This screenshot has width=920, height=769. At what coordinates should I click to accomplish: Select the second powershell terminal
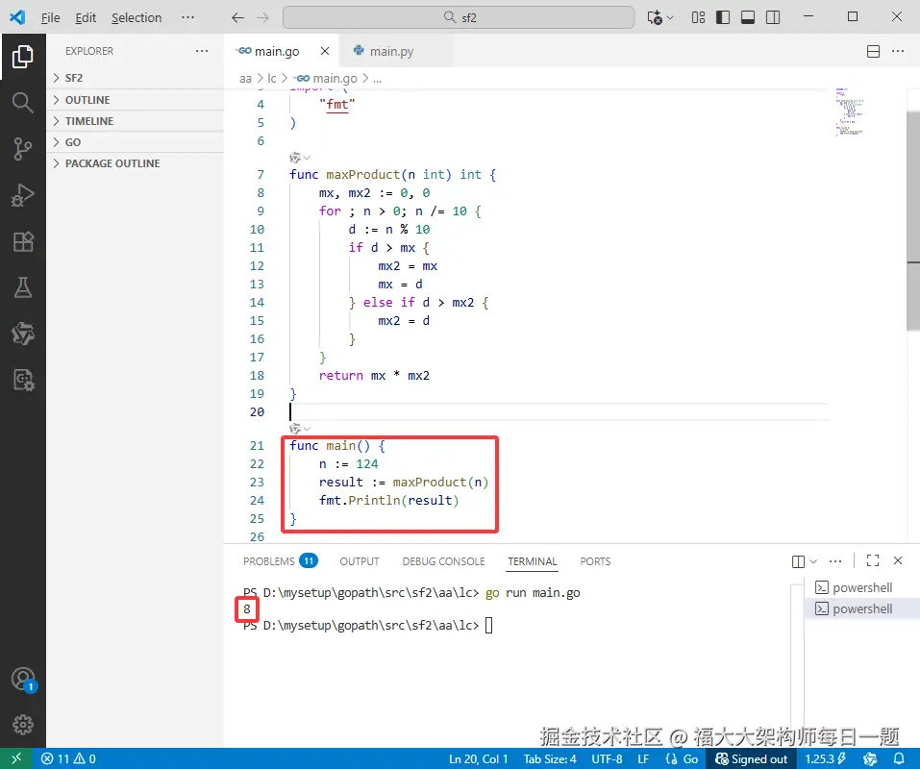(861, 608)
